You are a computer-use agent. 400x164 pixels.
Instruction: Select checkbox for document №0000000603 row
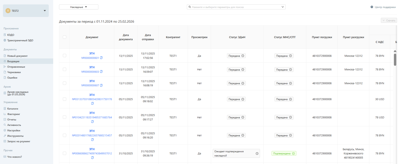[64, 69]
